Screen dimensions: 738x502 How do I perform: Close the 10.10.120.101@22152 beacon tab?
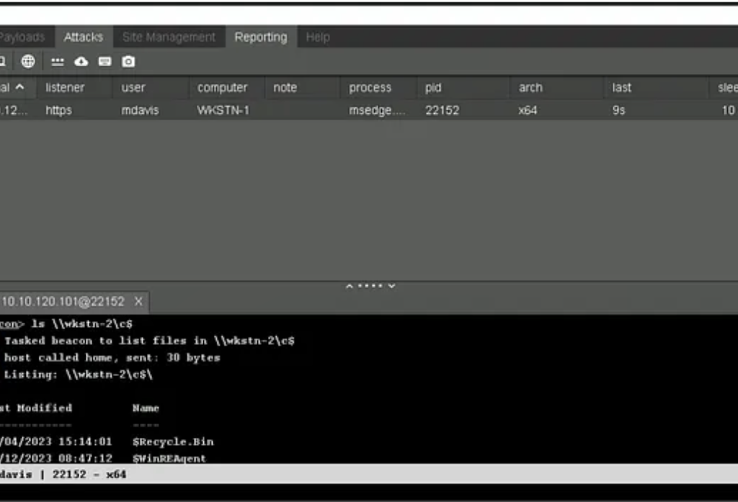[138, 301]
